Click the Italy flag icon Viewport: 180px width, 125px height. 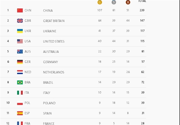(x=20, y=93)
